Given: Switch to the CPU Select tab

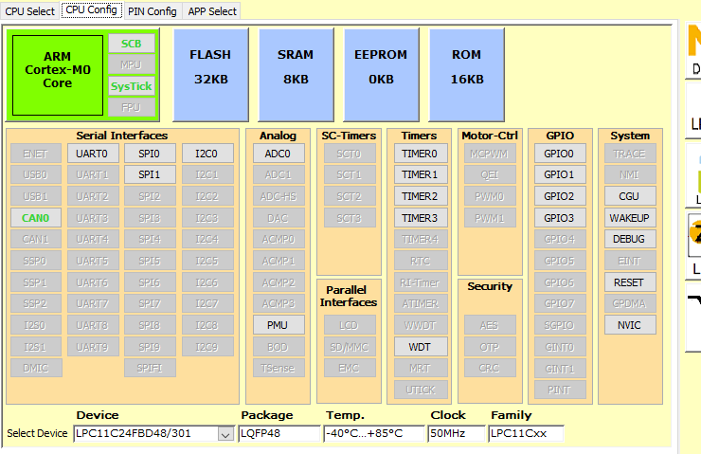Looking at the screenshot, I should click(x=29, y=11).
